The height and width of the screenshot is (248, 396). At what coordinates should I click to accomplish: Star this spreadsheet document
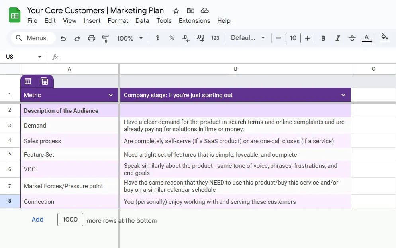click(176, 11)
